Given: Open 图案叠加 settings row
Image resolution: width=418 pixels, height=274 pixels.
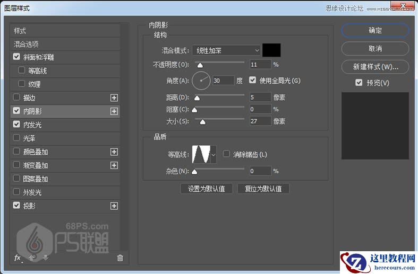Looking at the screenshot, I should [65, 179].
